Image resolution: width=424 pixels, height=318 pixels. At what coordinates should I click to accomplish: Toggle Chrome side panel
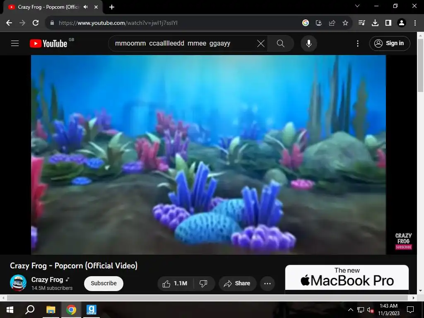388,23
